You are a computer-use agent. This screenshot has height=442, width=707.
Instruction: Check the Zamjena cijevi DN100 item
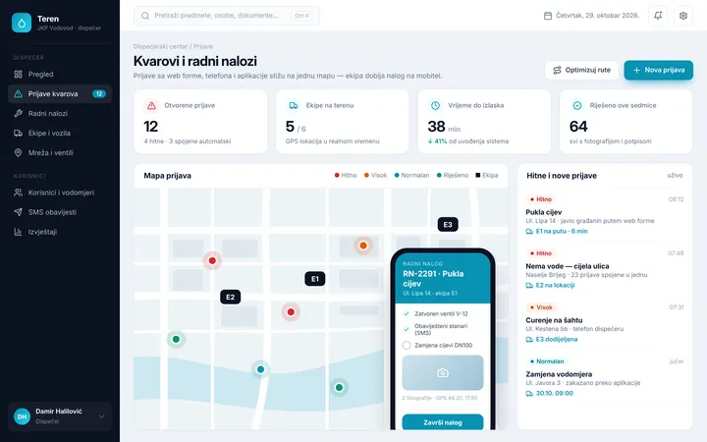[407, 346]
